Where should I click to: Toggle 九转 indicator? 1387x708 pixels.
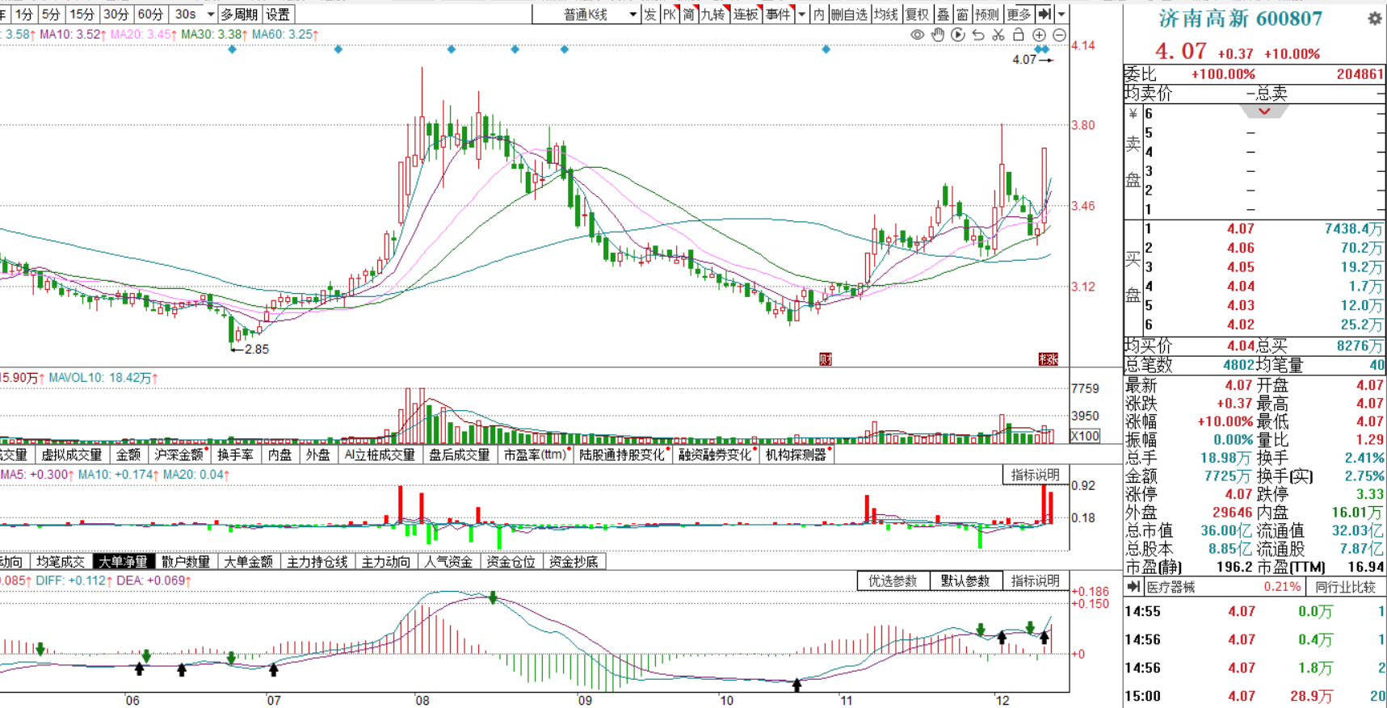(x=713, y=14)
